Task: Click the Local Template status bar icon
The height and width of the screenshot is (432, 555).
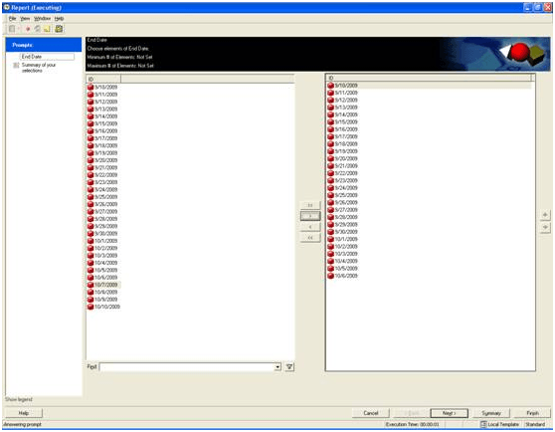Action: coord(483,424)
